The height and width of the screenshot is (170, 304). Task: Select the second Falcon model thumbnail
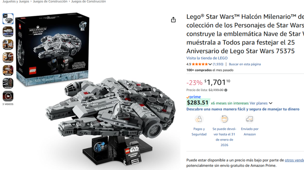click(x=8, y=31)
